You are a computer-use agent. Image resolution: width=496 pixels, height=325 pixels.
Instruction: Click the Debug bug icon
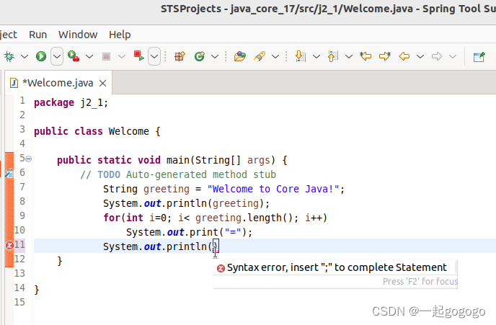[9, 57]
